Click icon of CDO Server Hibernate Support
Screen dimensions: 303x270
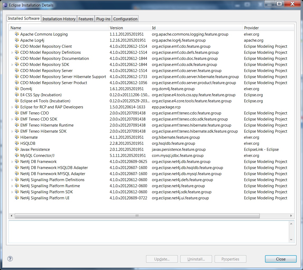[17, 76]
